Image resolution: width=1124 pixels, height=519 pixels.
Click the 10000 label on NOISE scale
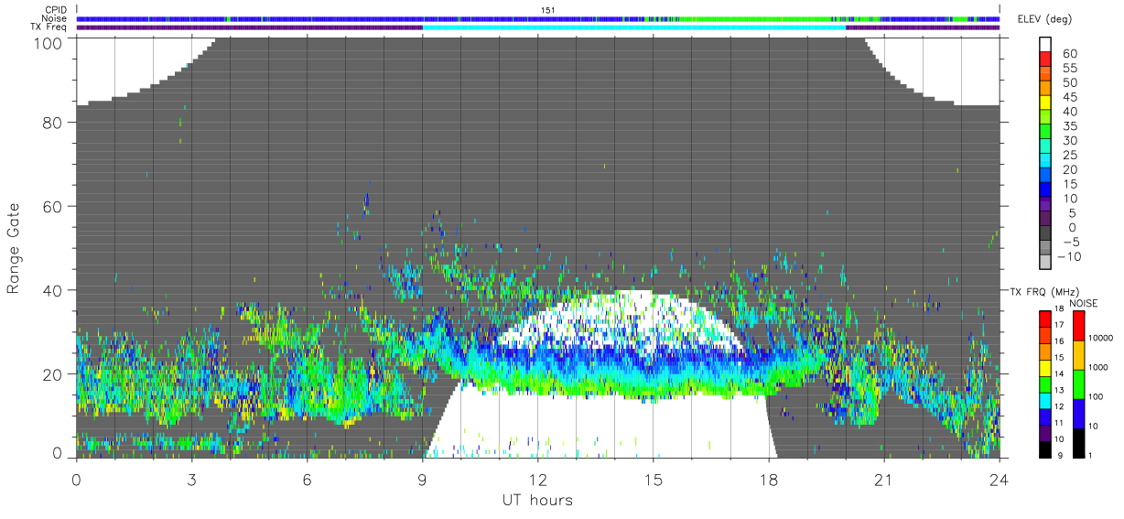pos(1101,338)
